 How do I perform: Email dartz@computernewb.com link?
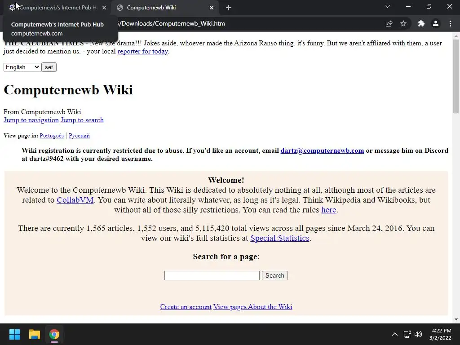[x=322, y=150]
